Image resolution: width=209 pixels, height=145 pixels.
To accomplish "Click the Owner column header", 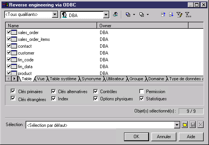I will coord(143,25).
